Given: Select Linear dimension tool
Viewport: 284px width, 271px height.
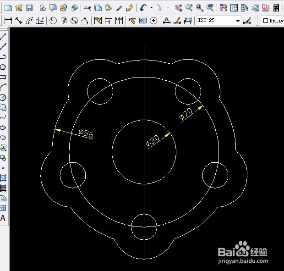Looking at the screenshot, I should pyautogui.click(x=8, y=21).
